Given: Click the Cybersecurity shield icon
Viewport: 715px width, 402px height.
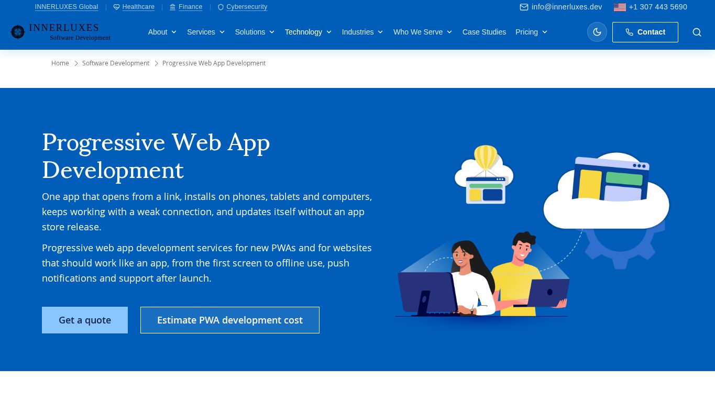Looking at the screenshot, I should point(221,7).
